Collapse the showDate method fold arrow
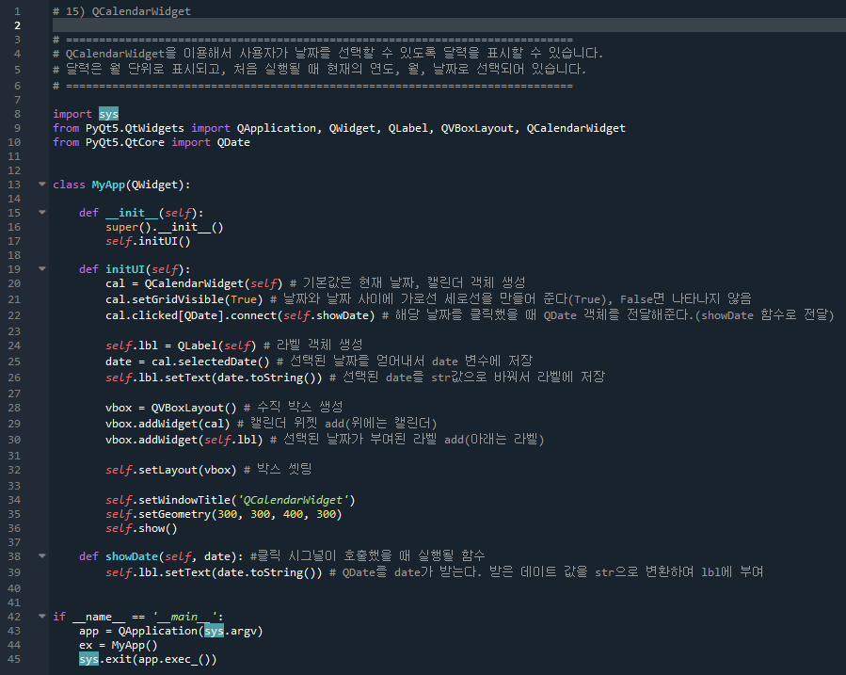This screenshot has width=846, height=675. tap(42, 555)
